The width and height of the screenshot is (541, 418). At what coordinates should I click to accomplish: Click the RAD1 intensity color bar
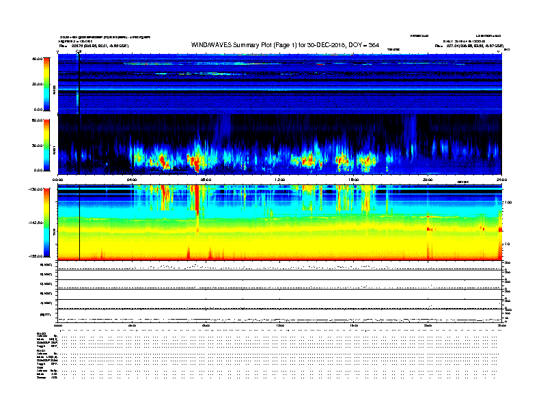pos(46,145)
